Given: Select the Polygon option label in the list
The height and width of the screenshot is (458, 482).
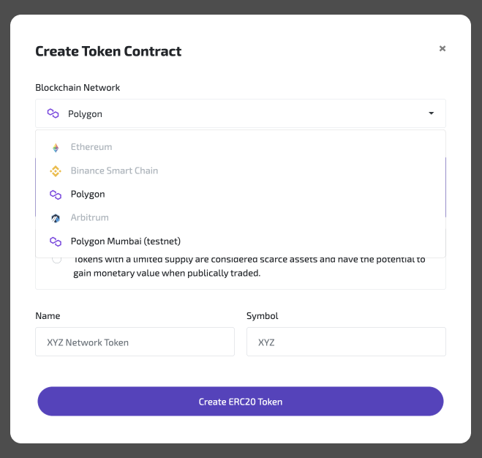Looking at the screenshot, I should click(88, 194).
